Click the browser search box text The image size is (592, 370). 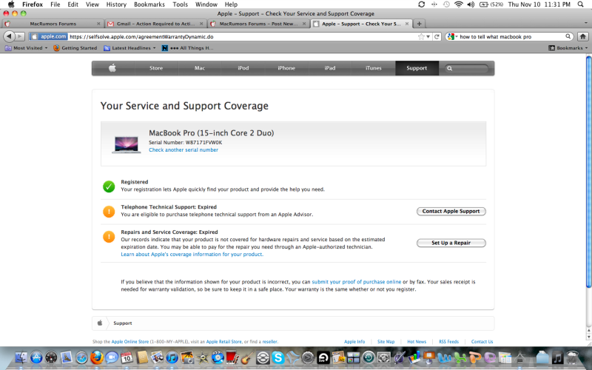click(x=495, y=36)
